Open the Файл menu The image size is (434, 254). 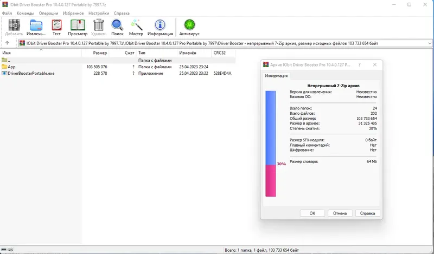pos(7,13)
